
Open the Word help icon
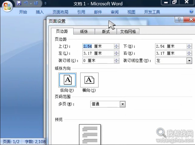coord(191,12)
